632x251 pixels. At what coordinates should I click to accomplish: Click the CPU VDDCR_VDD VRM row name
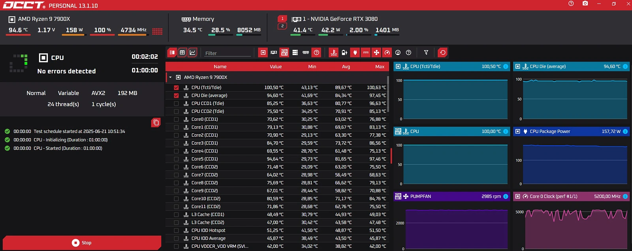point(220,246)
